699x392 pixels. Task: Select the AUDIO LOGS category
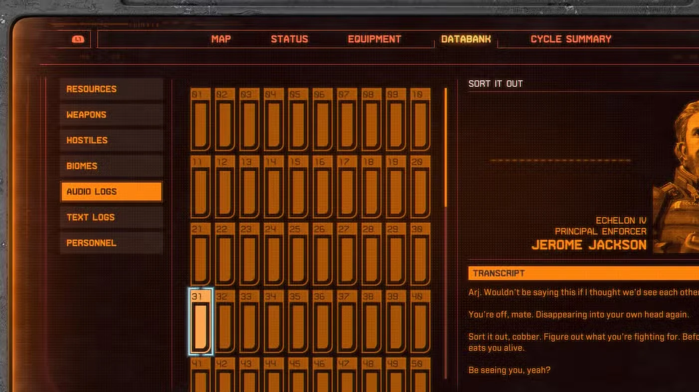point(112,192)
